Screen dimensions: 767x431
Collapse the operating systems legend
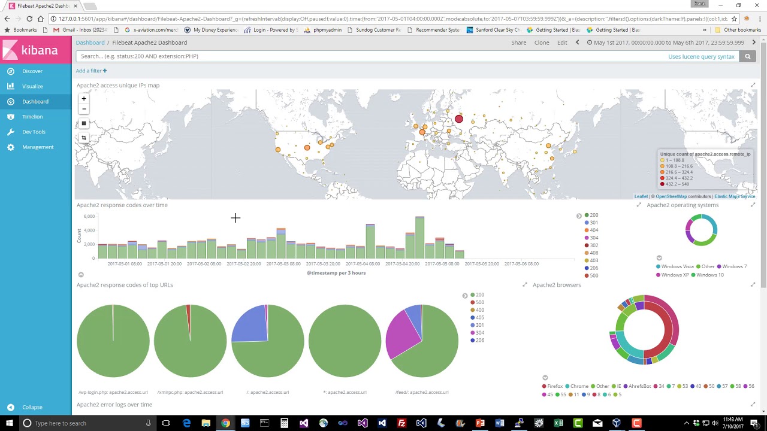pos(659,258)
